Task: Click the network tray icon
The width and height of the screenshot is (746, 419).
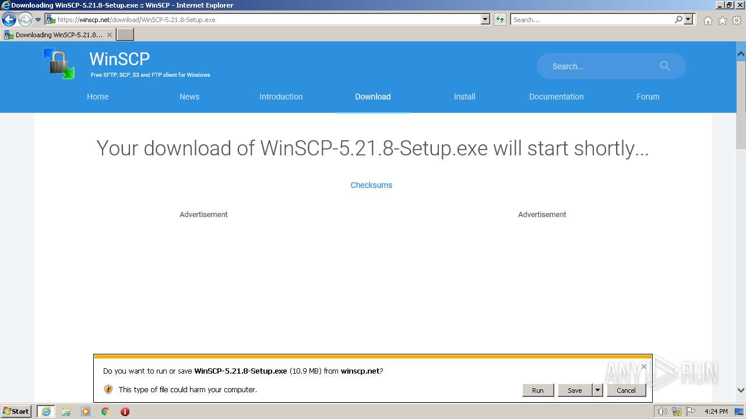Action: coord(677,411)
